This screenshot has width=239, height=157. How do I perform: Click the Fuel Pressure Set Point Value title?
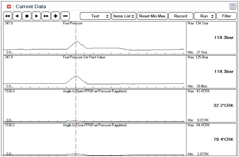pos(84,57)
